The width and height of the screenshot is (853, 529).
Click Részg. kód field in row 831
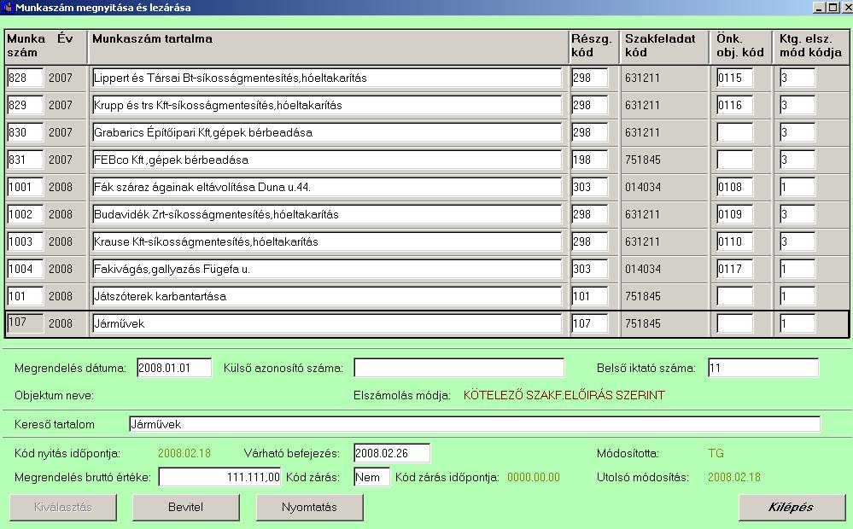tap(590, 160)
